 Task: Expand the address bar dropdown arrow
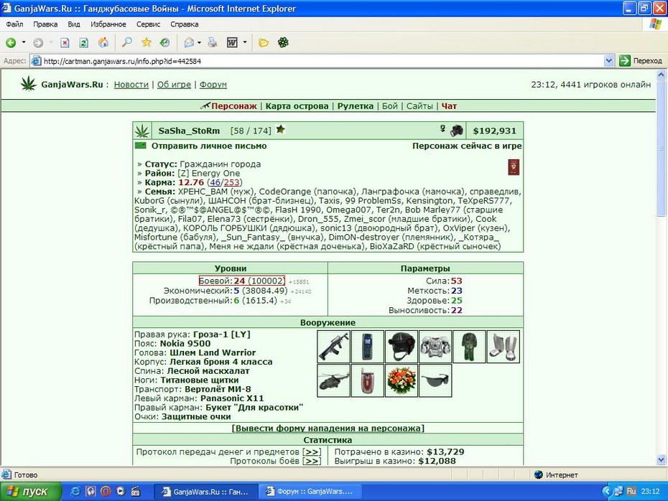coord(609,61)
